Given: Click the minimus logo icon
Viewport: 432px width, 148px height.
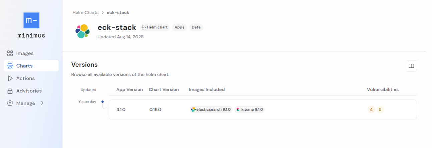Looking at the screenshot, I should pos(31,20).
